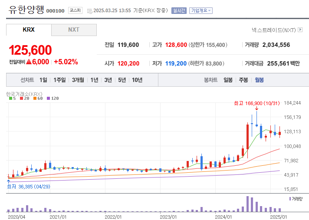Click the 전일 value 119,600
Image resolution: width=309 pixels, height=220 pixels.
[128, 45]
